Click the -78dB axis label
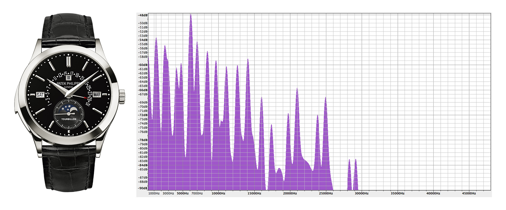This screenshot has width=506, height=210. 143,140
